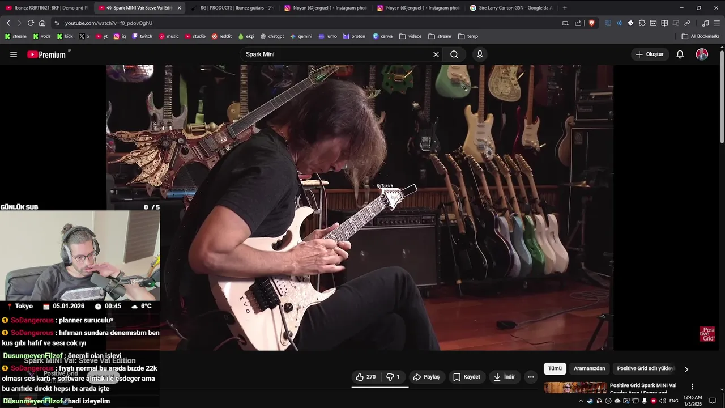The width and height of the screenshot is (725, 408).
Task: Like the video with 270 likes
Action: pyautogui.click(x=365, y=377)
